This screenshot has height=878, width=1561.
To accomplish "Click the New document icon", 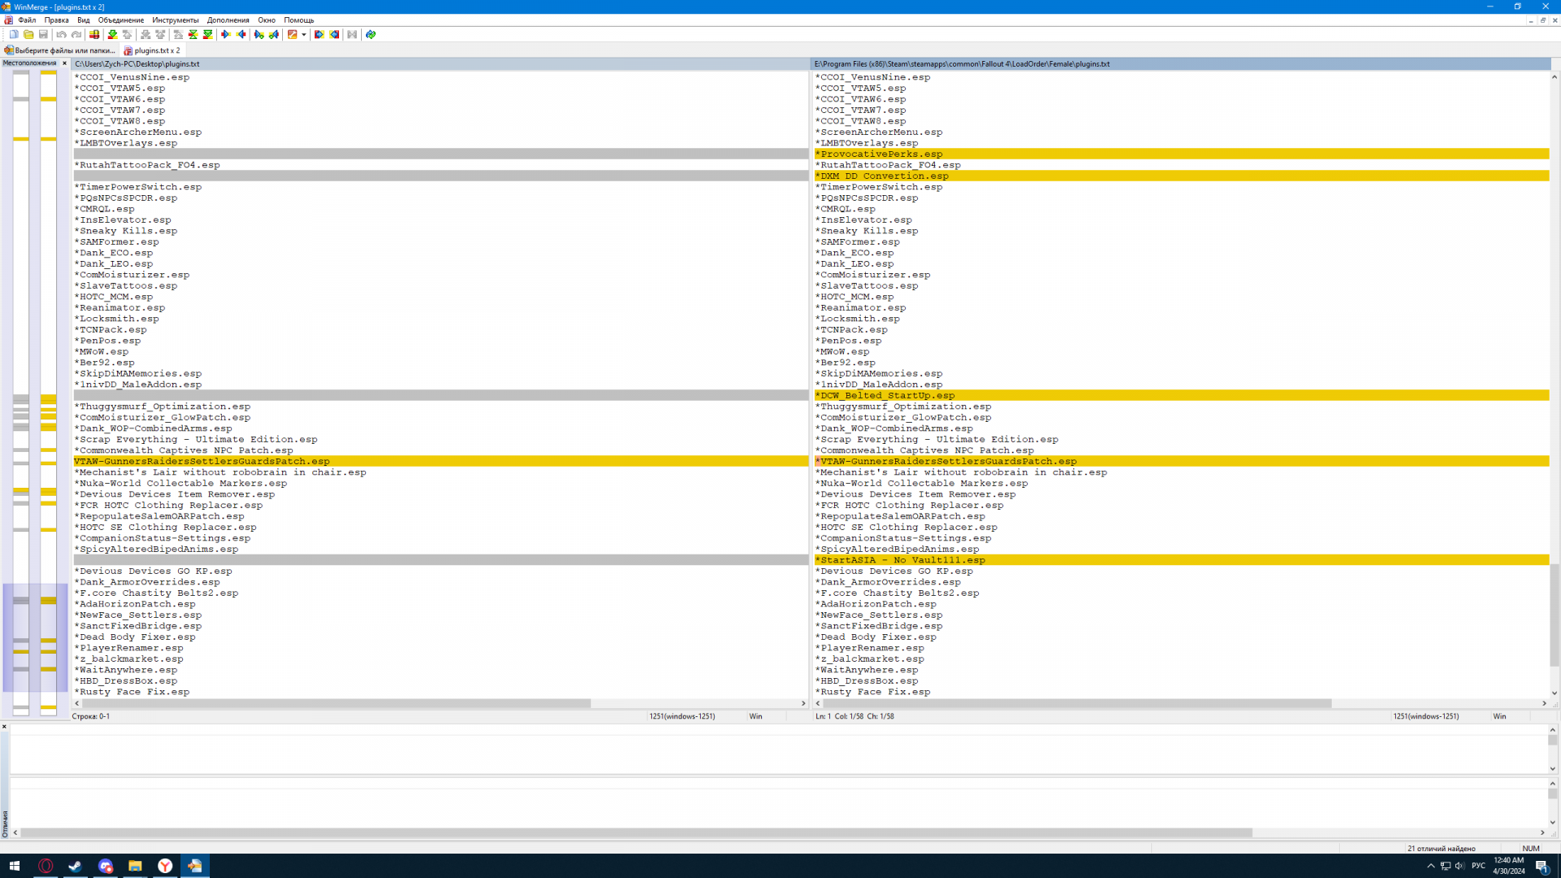I will [x=14, y=34].
